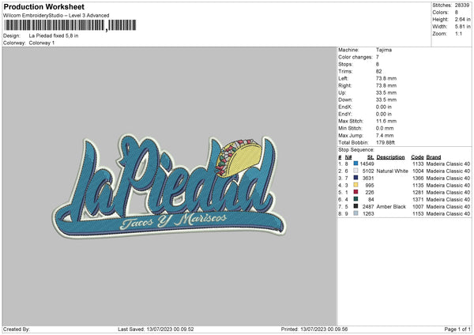Click the height value '2.64 in'
This screenshot has width=474, height=335.
[462, 19]
